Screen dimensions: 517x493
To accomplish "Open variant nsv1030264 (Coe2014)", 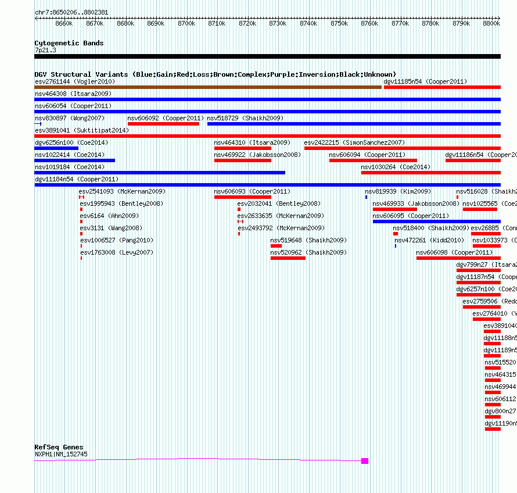I will pos(431,173).
